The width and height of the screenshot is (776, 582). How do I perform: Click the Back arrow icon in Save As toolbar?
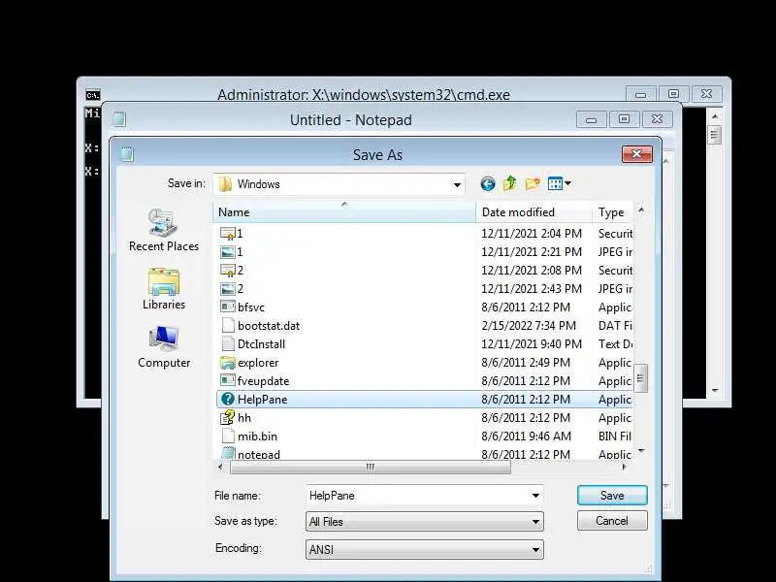tap(488, 184)
